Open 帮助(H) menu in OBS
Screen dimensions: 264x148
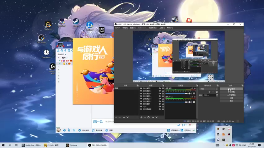click(x=170, y=28)
